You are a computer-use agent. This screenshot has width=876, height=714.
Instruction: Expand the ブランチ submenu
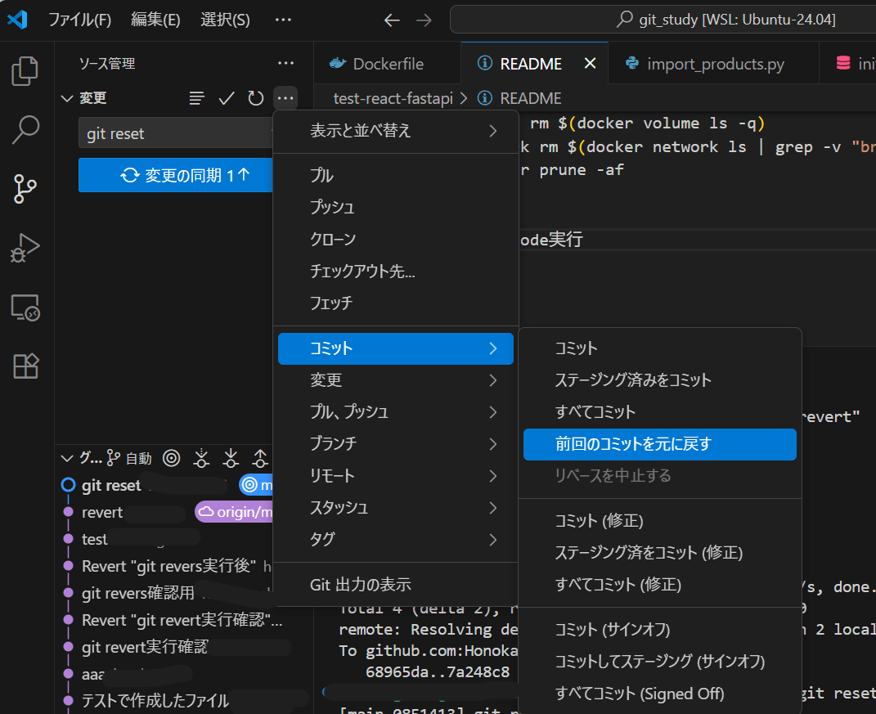396,444
